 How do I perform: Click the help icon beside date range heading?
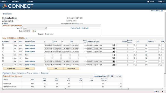[26, 38]
